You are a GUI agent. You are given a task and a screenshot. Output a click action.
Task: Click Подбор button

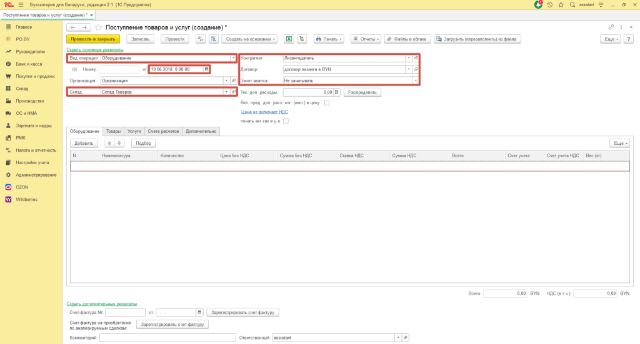pyautogui.click(x=143, y=143)
